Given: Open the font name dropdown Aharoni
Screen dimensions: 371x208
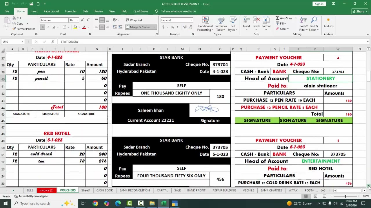Looking at the screenshot, I should (x=67, y=20).
